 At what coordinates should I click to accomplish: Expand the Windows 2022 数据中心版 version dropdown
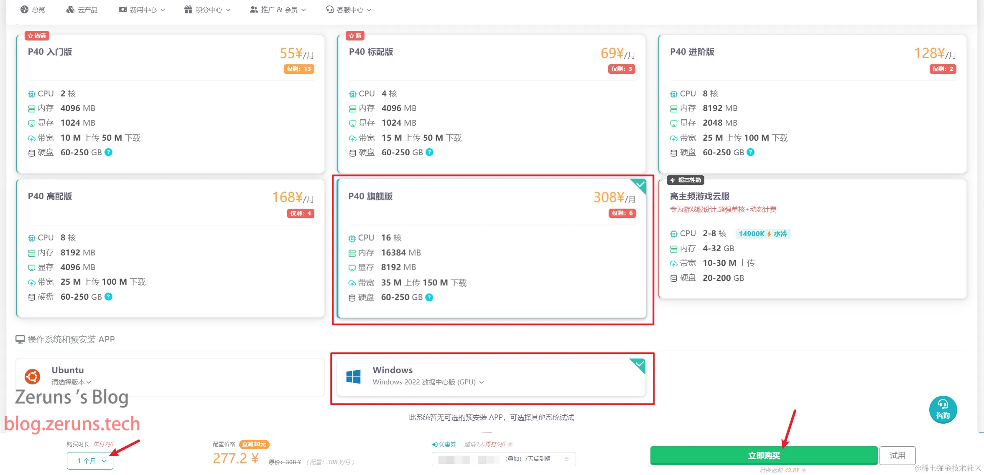click(428, 382)
